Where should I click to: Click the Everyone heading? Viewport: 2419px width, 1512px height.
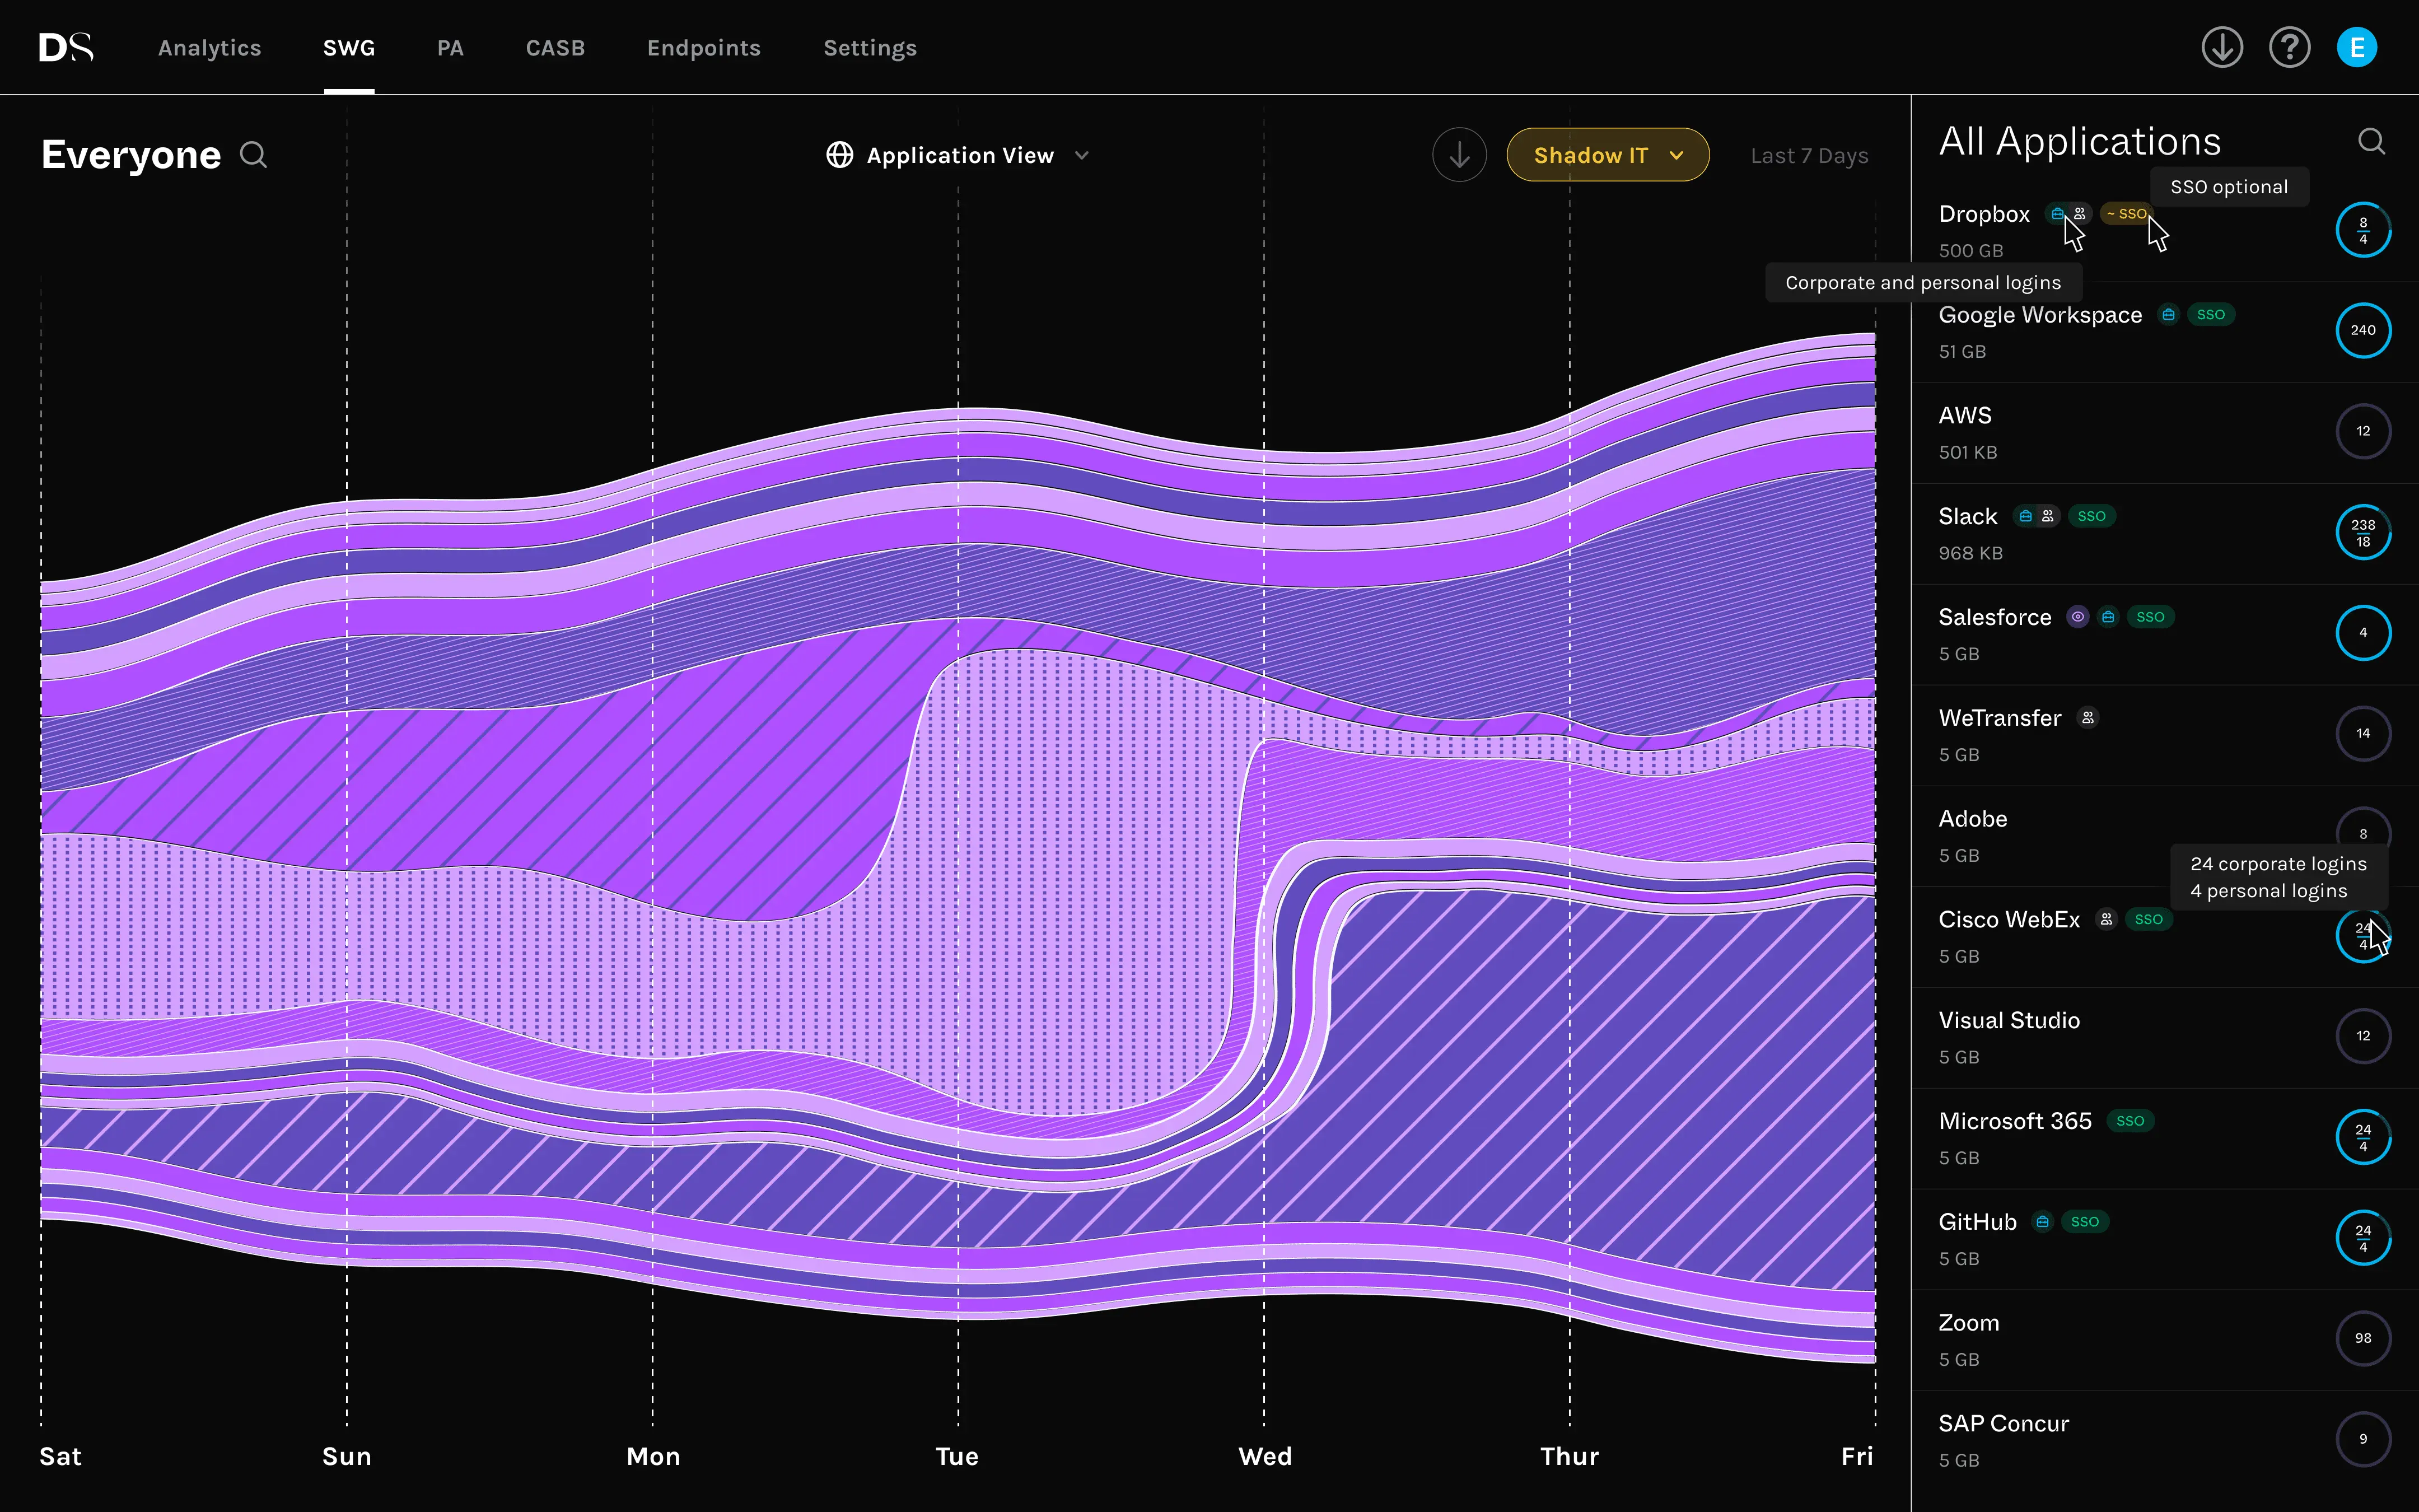pos(131,155)
